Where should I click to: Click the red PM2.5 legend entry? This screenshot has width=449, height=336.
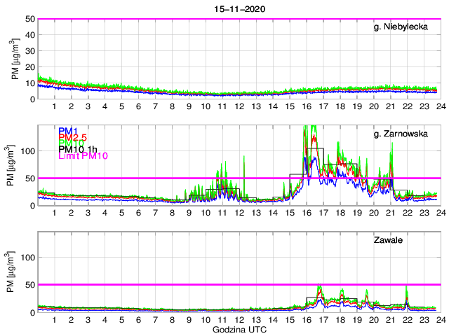(x=73, y=136)
